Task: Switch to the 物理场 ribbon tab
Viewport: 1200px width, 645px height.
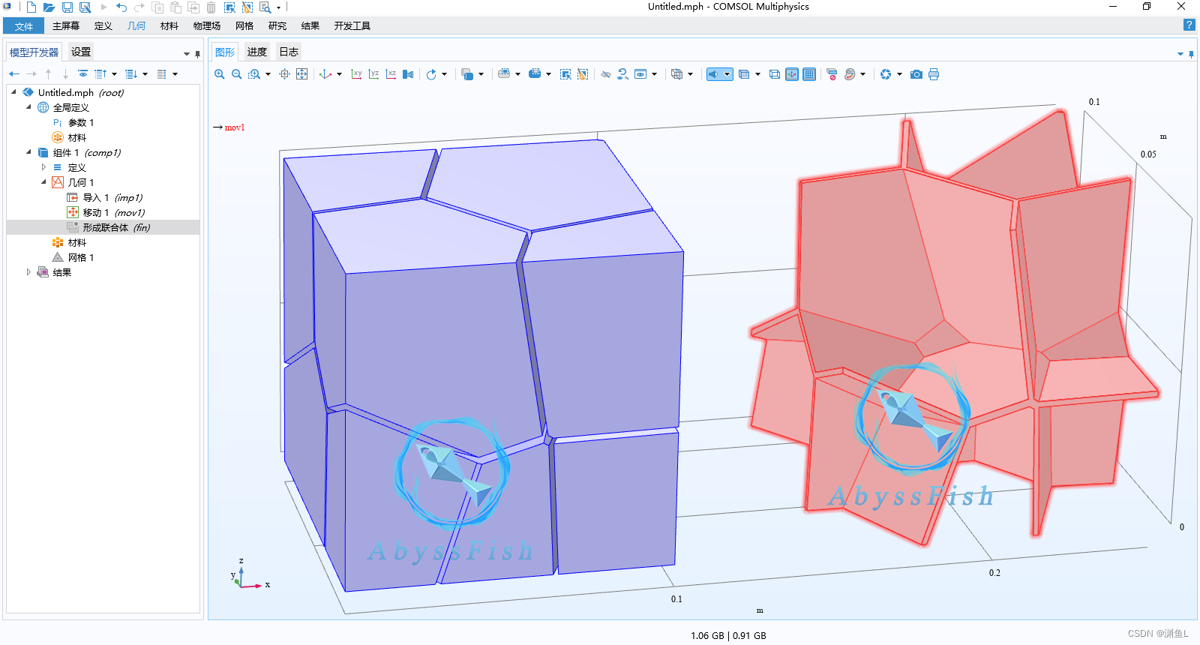Action: click(207, 26)
